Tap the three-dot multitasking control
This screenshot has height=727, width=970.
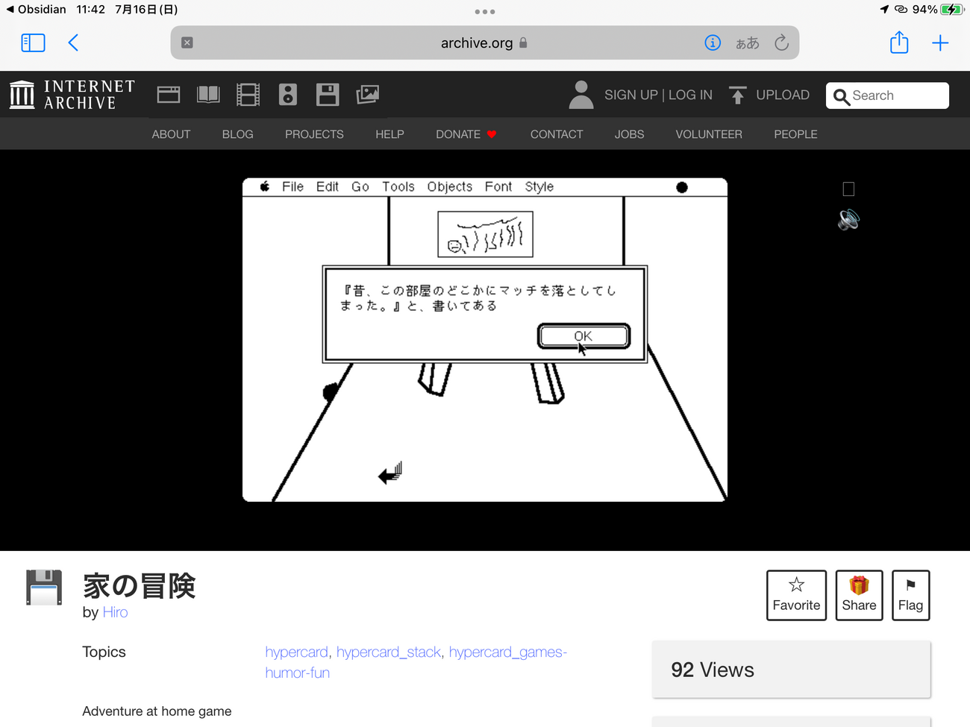(485, 12)
